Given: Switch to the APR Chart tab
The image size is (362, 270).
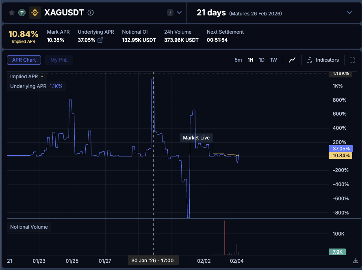Looking at the screenshot, I should pyautogui.click(x=24, y=60).
